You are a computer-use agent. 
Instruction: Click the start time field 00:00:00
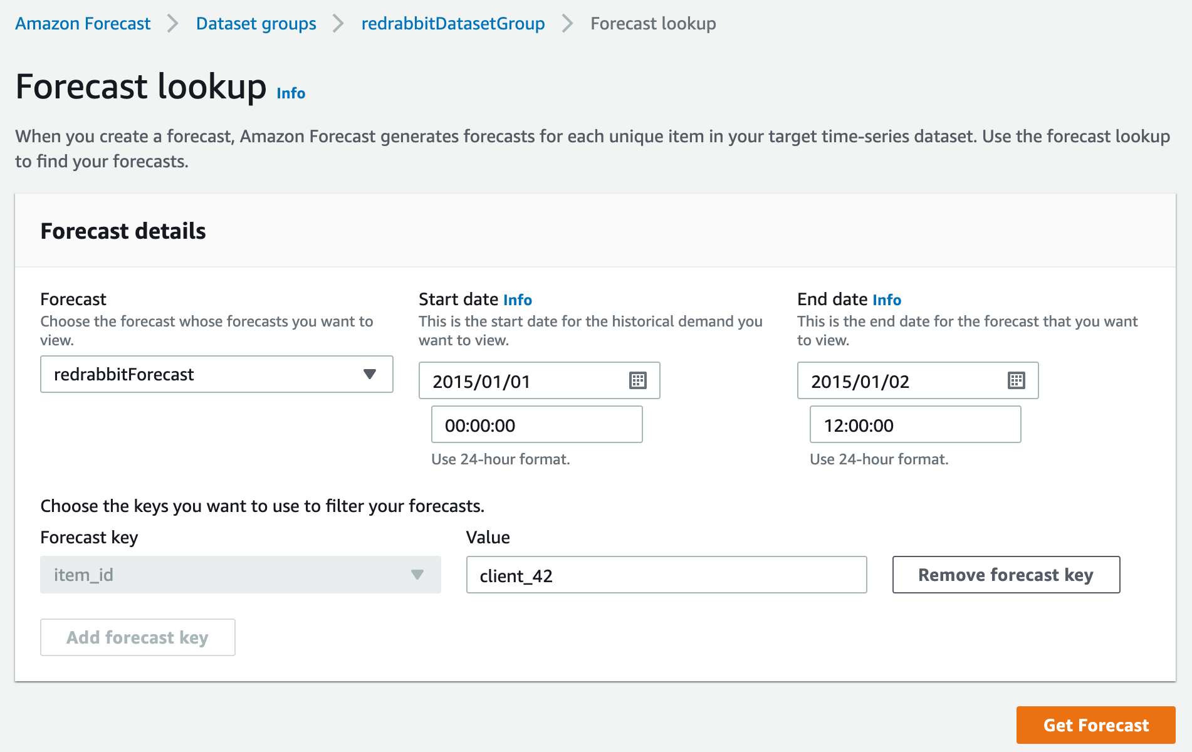pyautogui.click(x=537, y=424)
